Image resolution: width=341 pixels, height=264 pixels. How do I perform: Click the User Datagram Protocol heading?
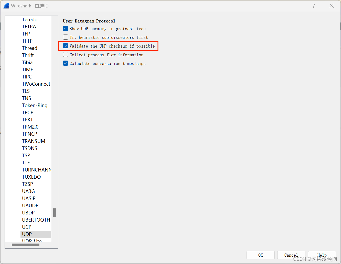coord(89,21)
